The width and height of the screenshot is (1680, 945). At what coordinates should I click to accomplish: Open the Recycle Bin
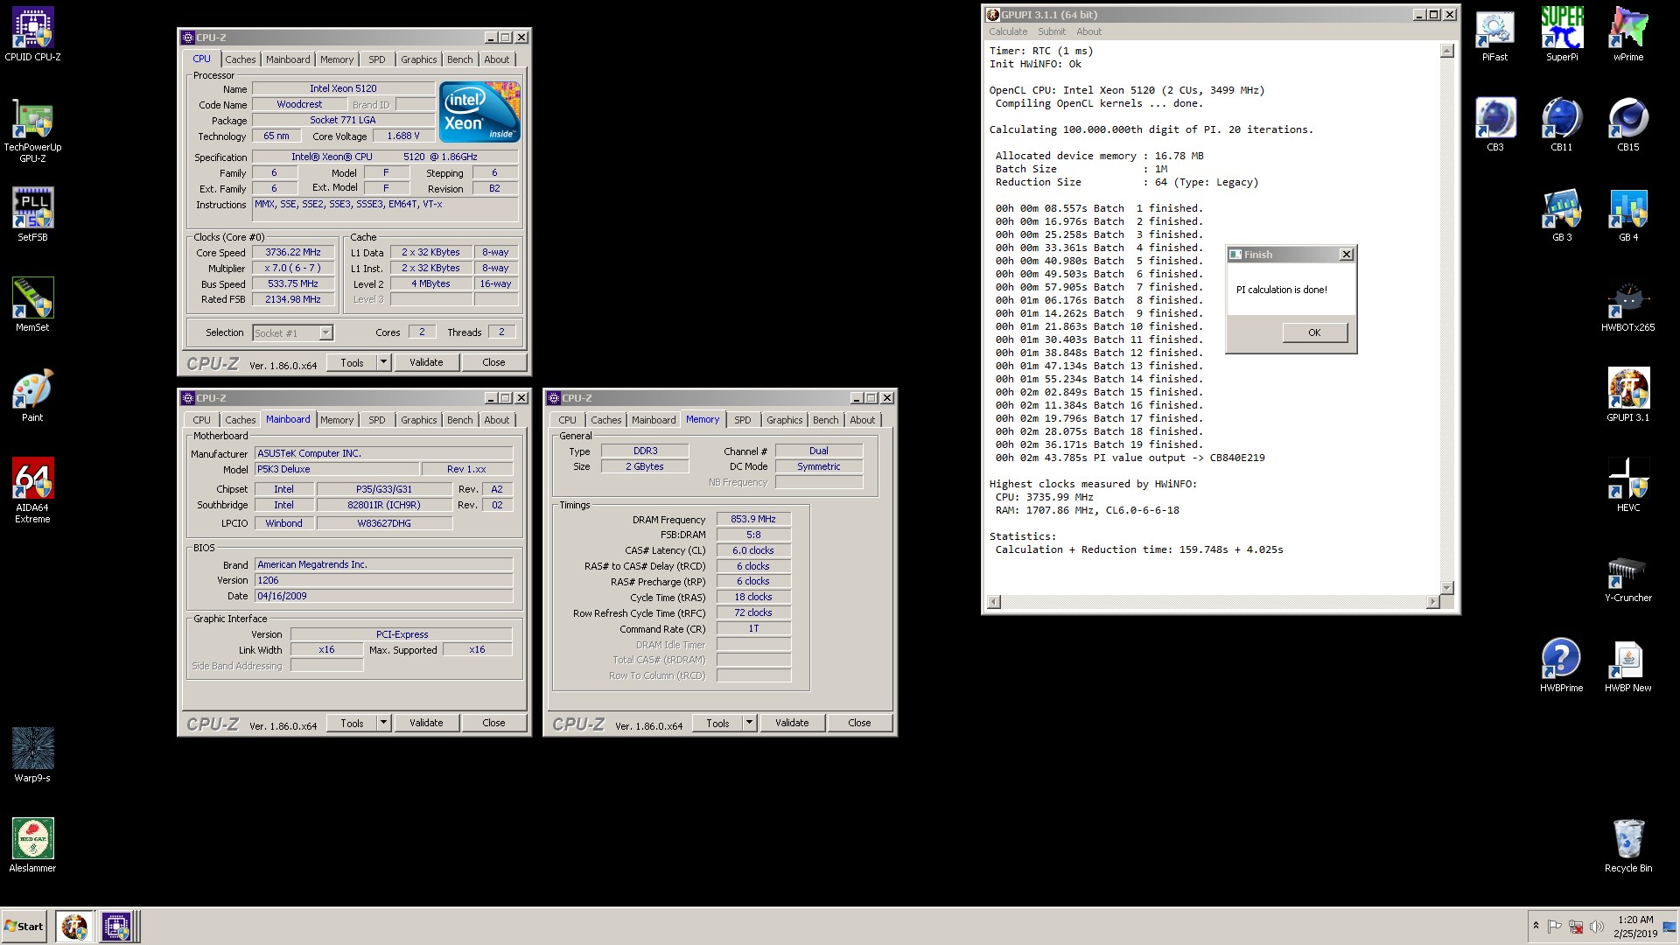click(1628, 846)
